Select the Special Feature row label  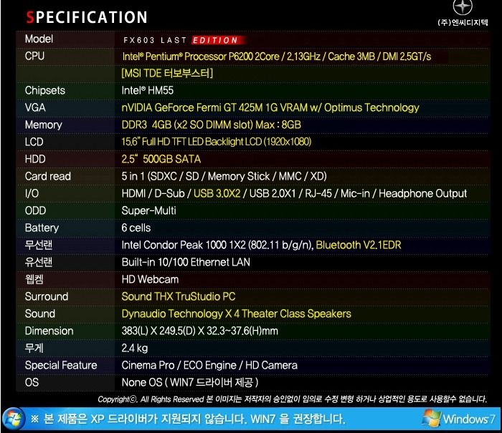tap(61, 366)
